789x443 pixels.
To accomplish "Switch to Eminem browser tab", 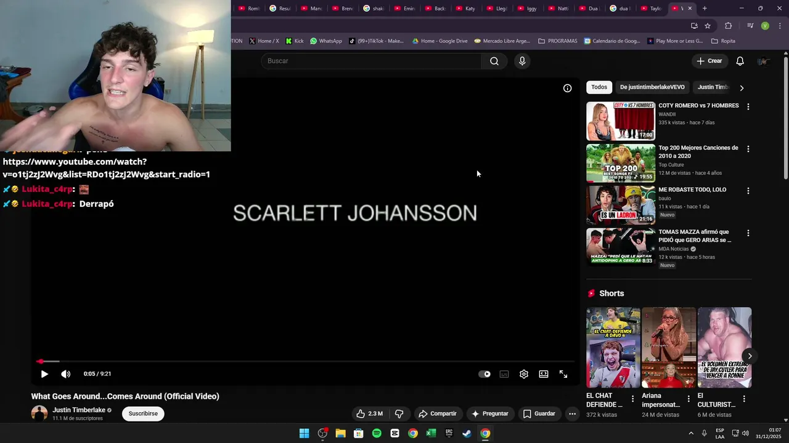I will tap(404, 9).
